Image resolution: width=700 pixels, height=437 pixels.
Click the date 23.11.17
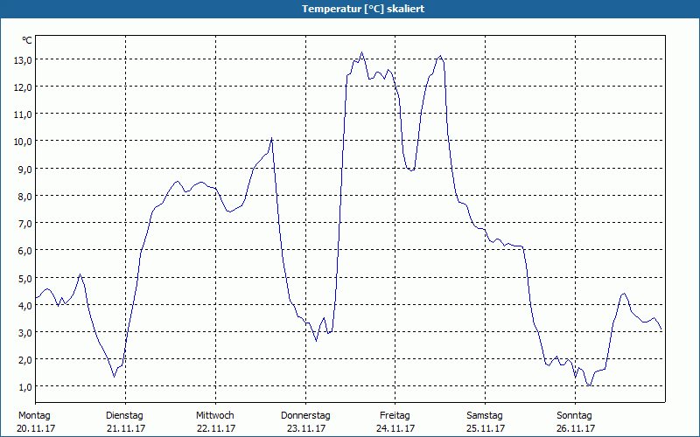point(306,428)
